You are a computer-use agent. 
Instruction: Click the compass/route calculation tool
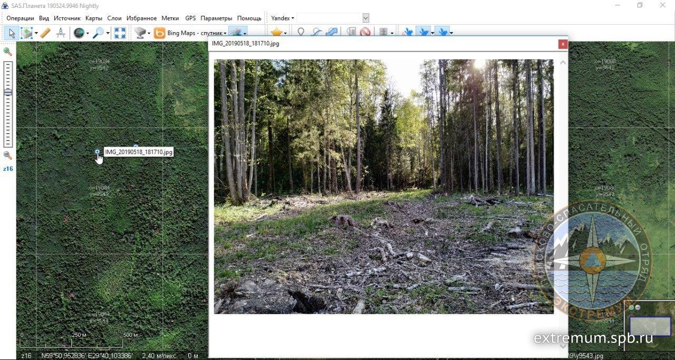pyautogui.click(x=61, y=33)
